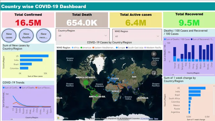
Task: Click the New recovered round button
Action: coord(43,36)
